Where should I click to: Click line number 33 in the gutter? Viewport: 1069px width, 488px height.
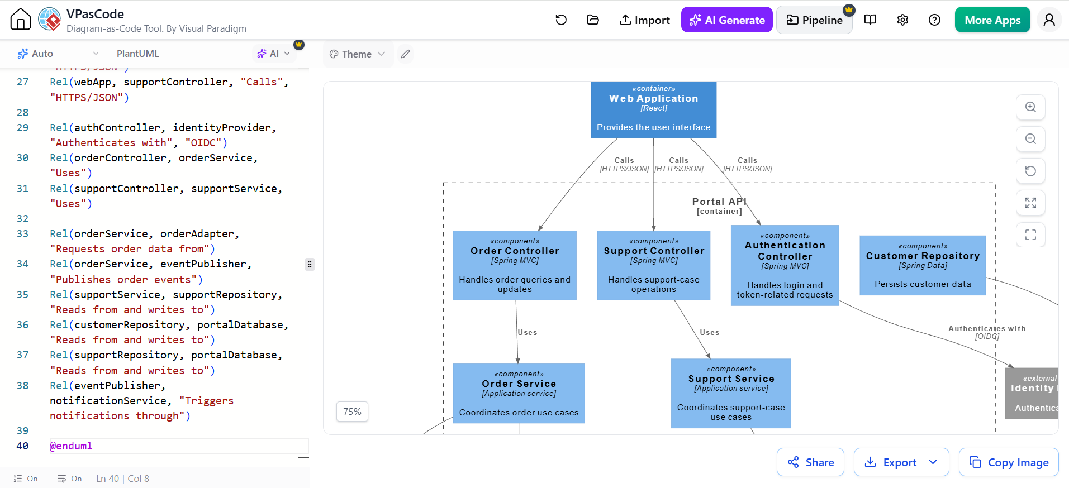coord(22,234)
